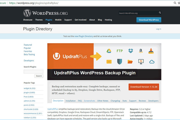
Task: Open the About menu item
Action: pyautogui.click(x=92, y=20)
